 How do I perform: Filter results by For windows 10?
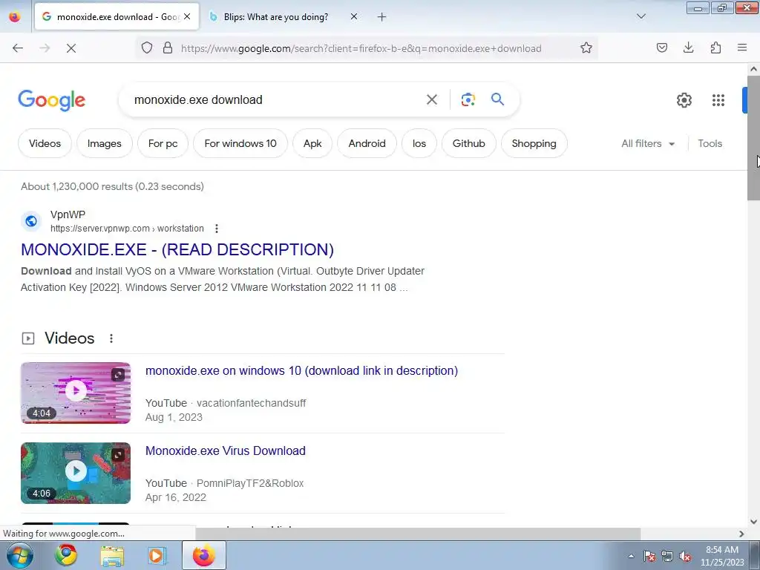click(240, 143)
